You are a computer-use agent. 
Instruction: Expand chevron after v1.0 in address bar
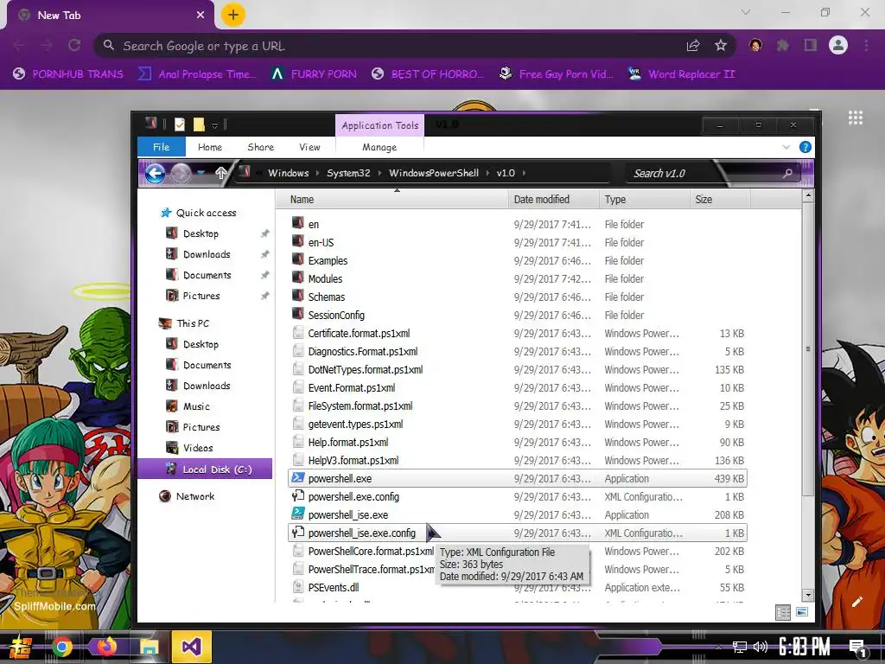[x=524, y=173]
